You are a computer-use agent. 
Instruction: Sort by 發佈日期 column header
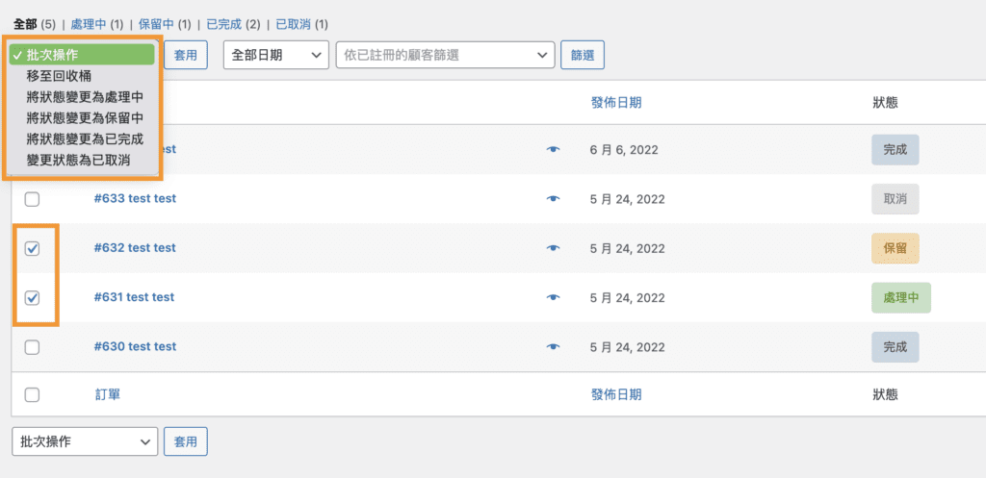615,102
